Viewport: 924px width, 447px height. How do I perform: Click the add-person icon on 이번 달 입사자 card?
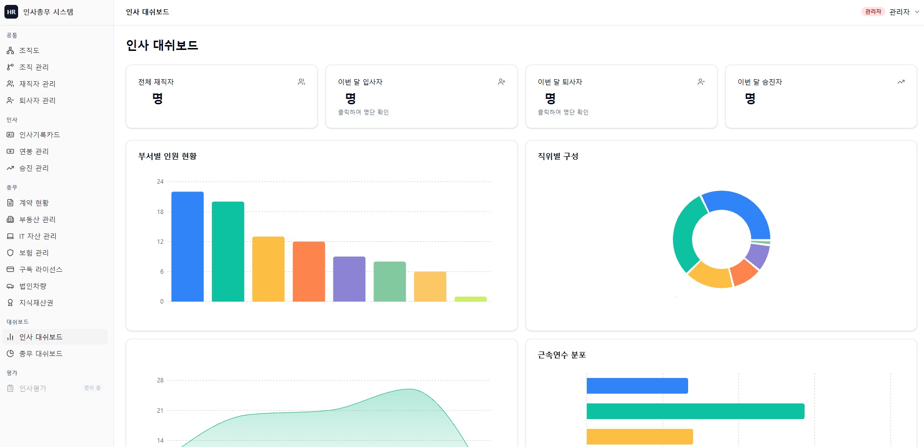502,82
